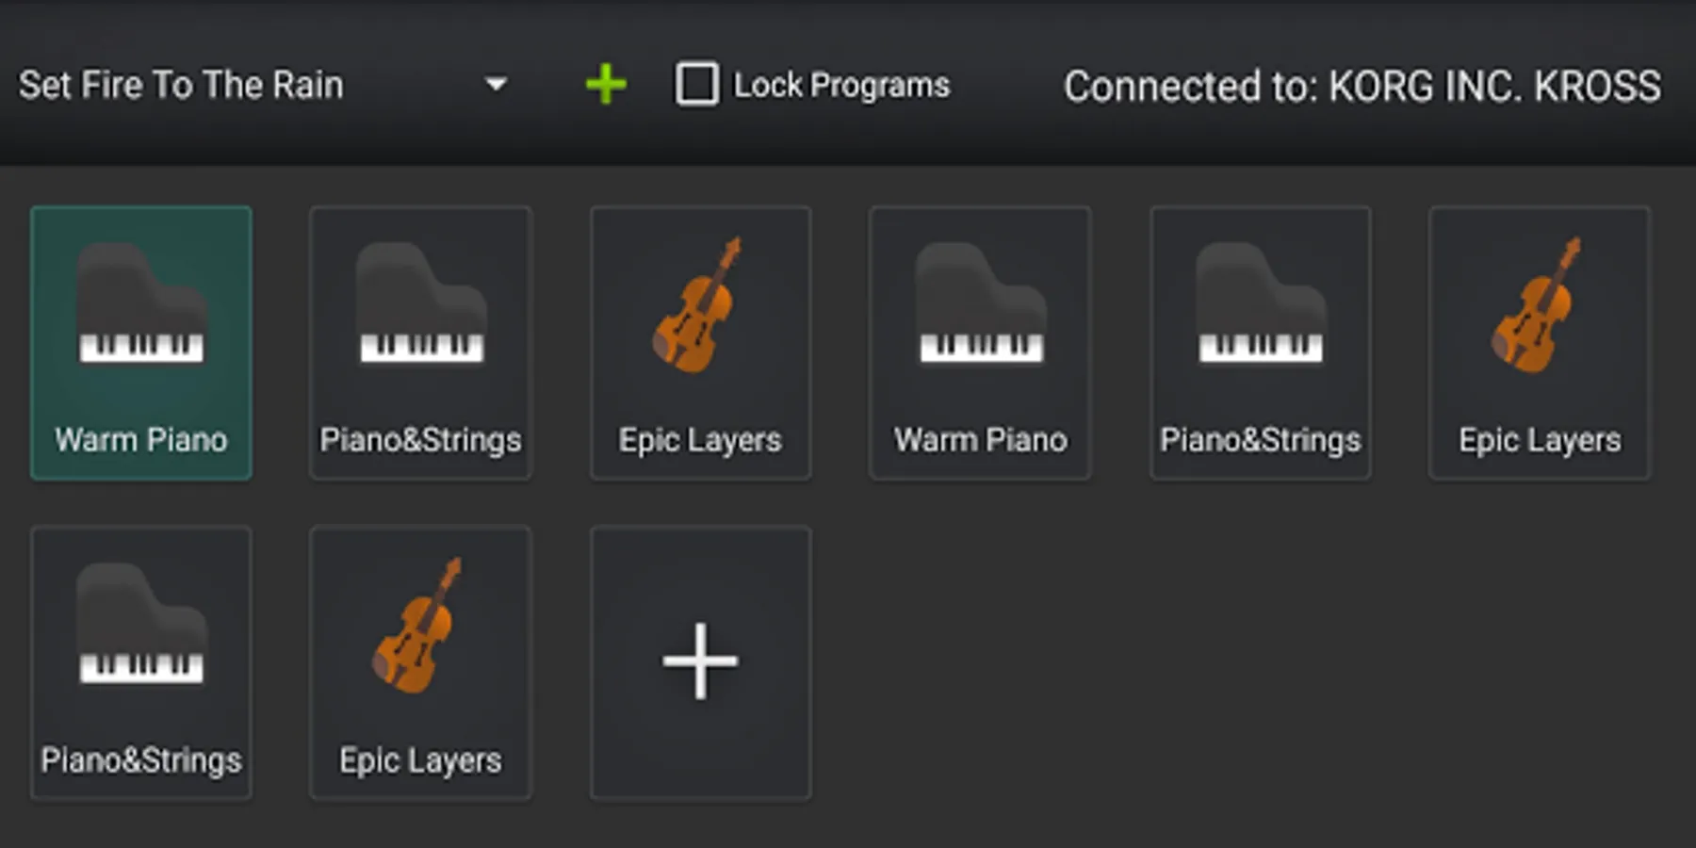Viewport: 1696px width, 848px height.
Task: Click Epic Layers label on bottom-row tile
Action: [420, 760]
